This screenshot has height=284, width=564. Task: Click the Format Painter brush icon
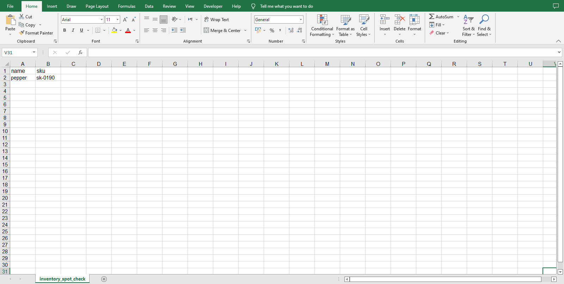point(22,33)
